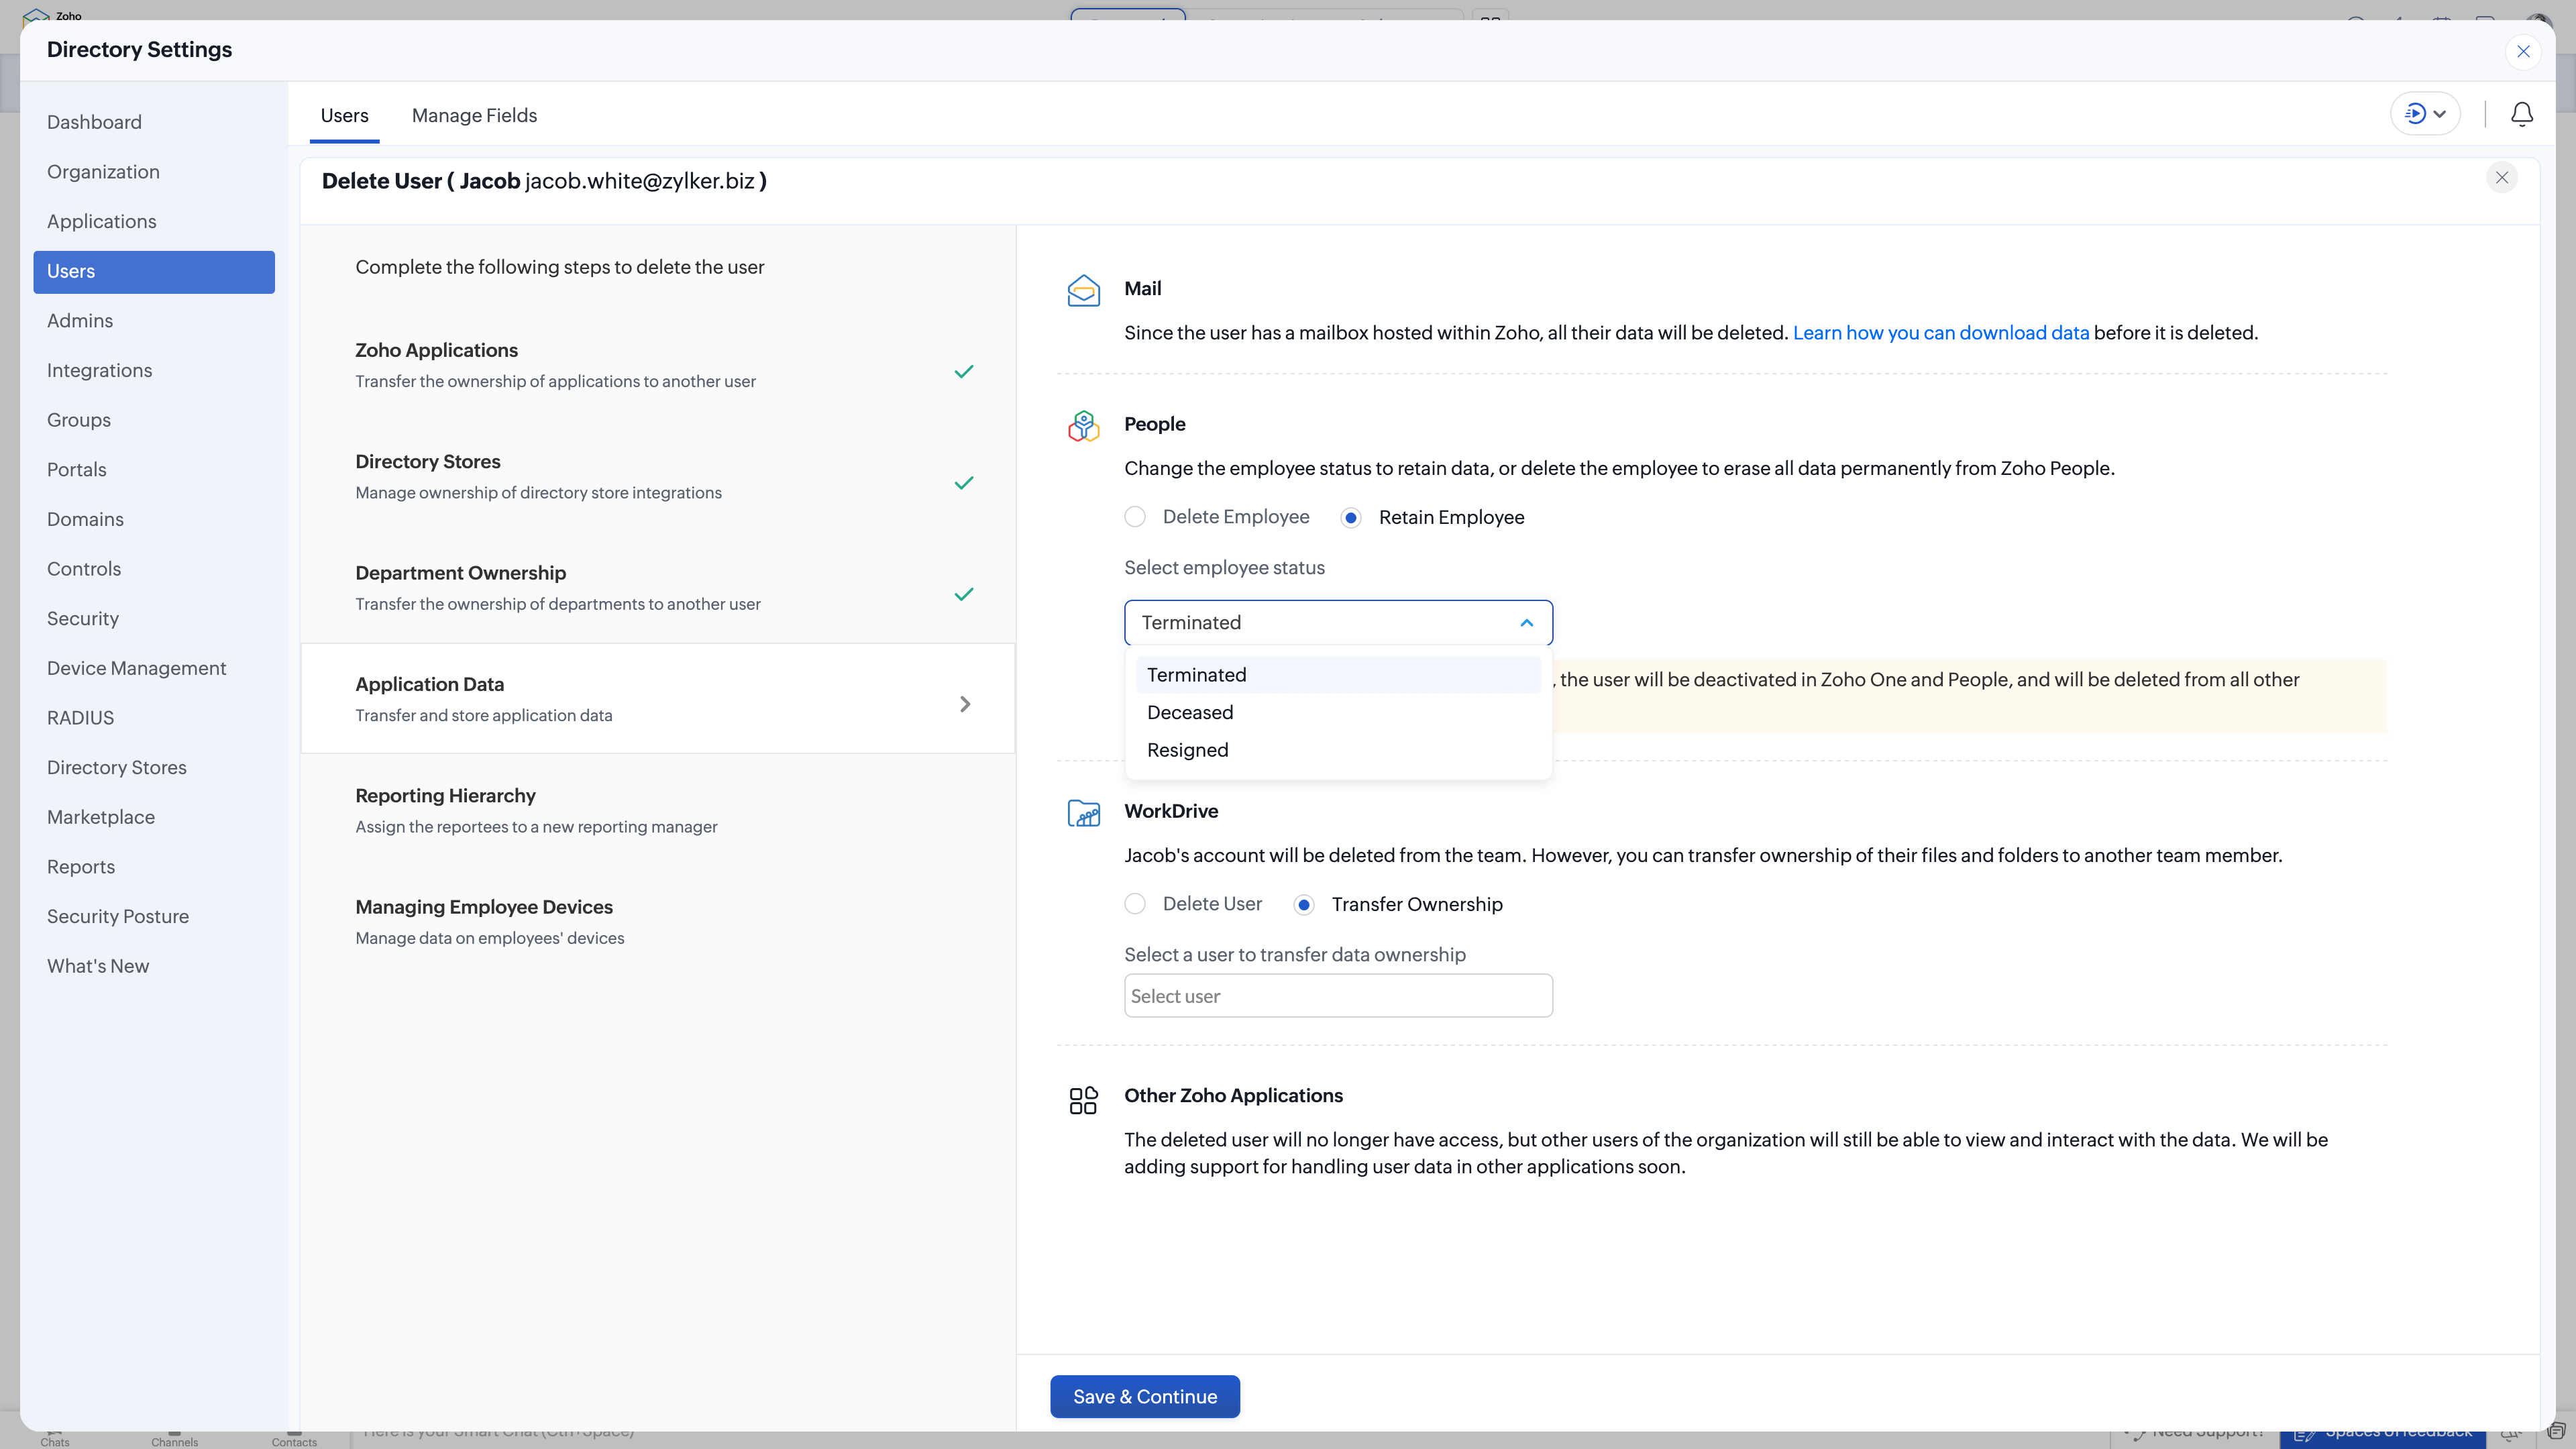This screenshot has width=2576, height=1449.
Task: Select the Delete Employee radio button
Action: tap(1135, 517)
